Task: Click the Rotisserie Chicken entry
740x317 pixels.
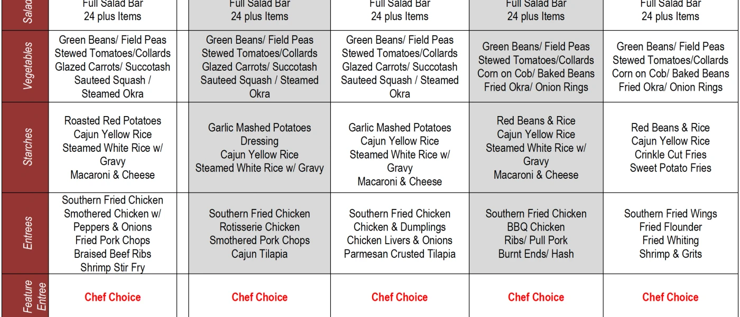Action: click(x=260, y=227)
